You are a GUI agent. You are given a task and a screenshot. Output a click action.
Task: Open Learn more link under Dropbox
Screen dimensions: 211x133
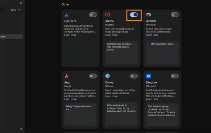(x=152, y=99)
